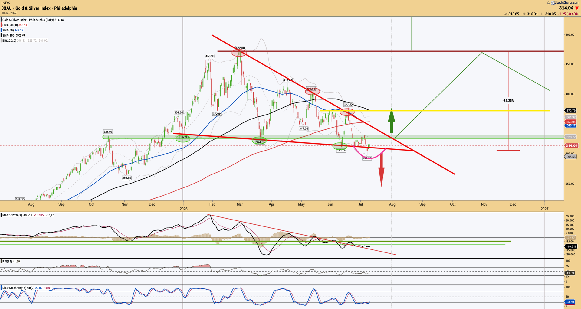
Task: Click the 2027 year label on time axis
Action: (x=544, y=209)
